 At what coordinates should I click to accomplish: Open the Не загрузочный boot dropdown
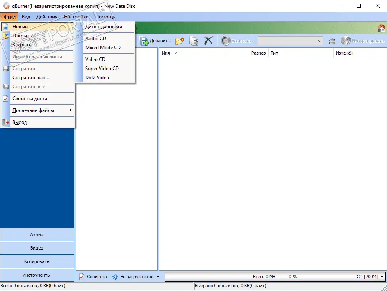point(136,277)
